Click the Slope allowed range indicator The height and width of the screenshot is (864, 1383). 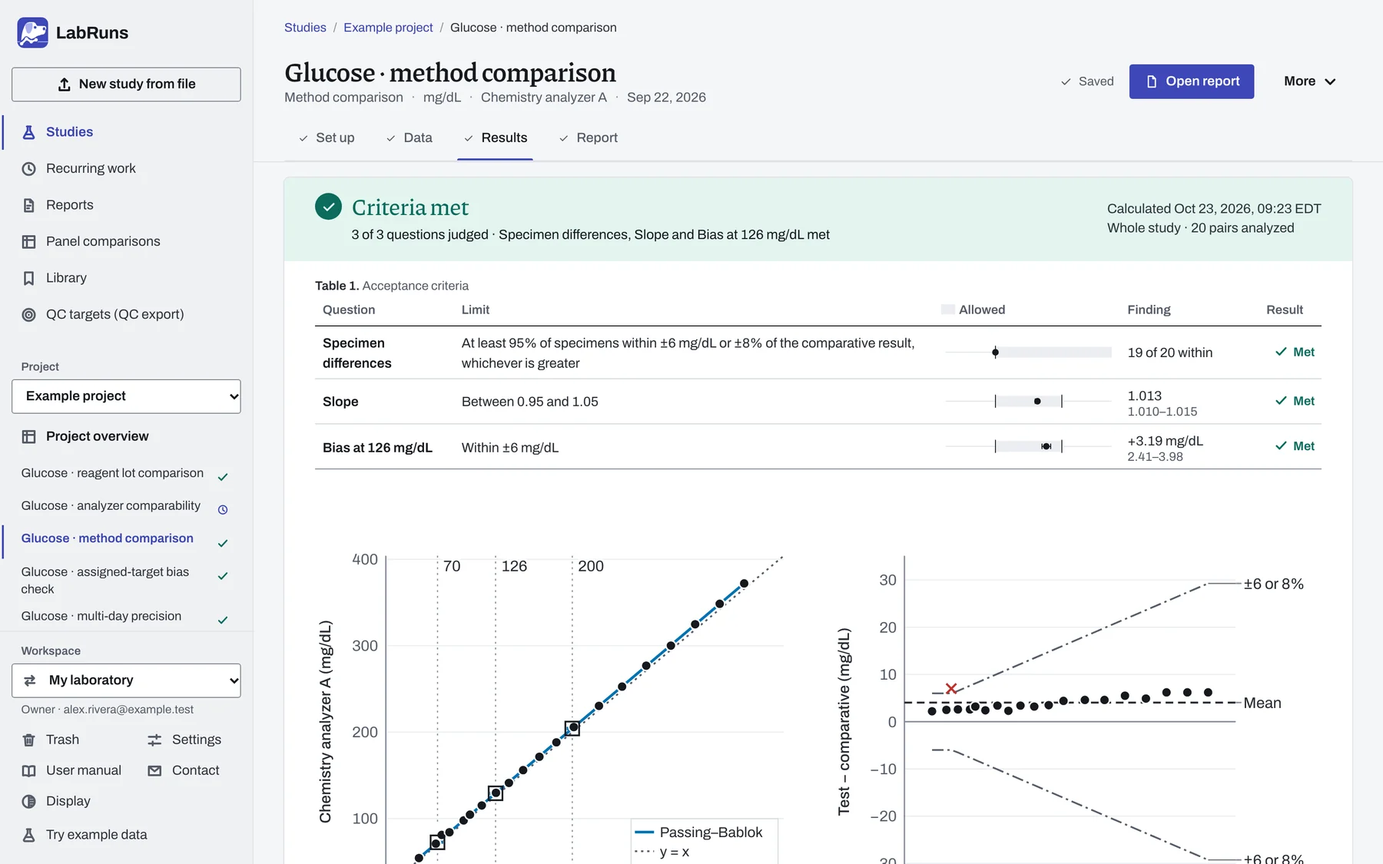[1028, 401]
